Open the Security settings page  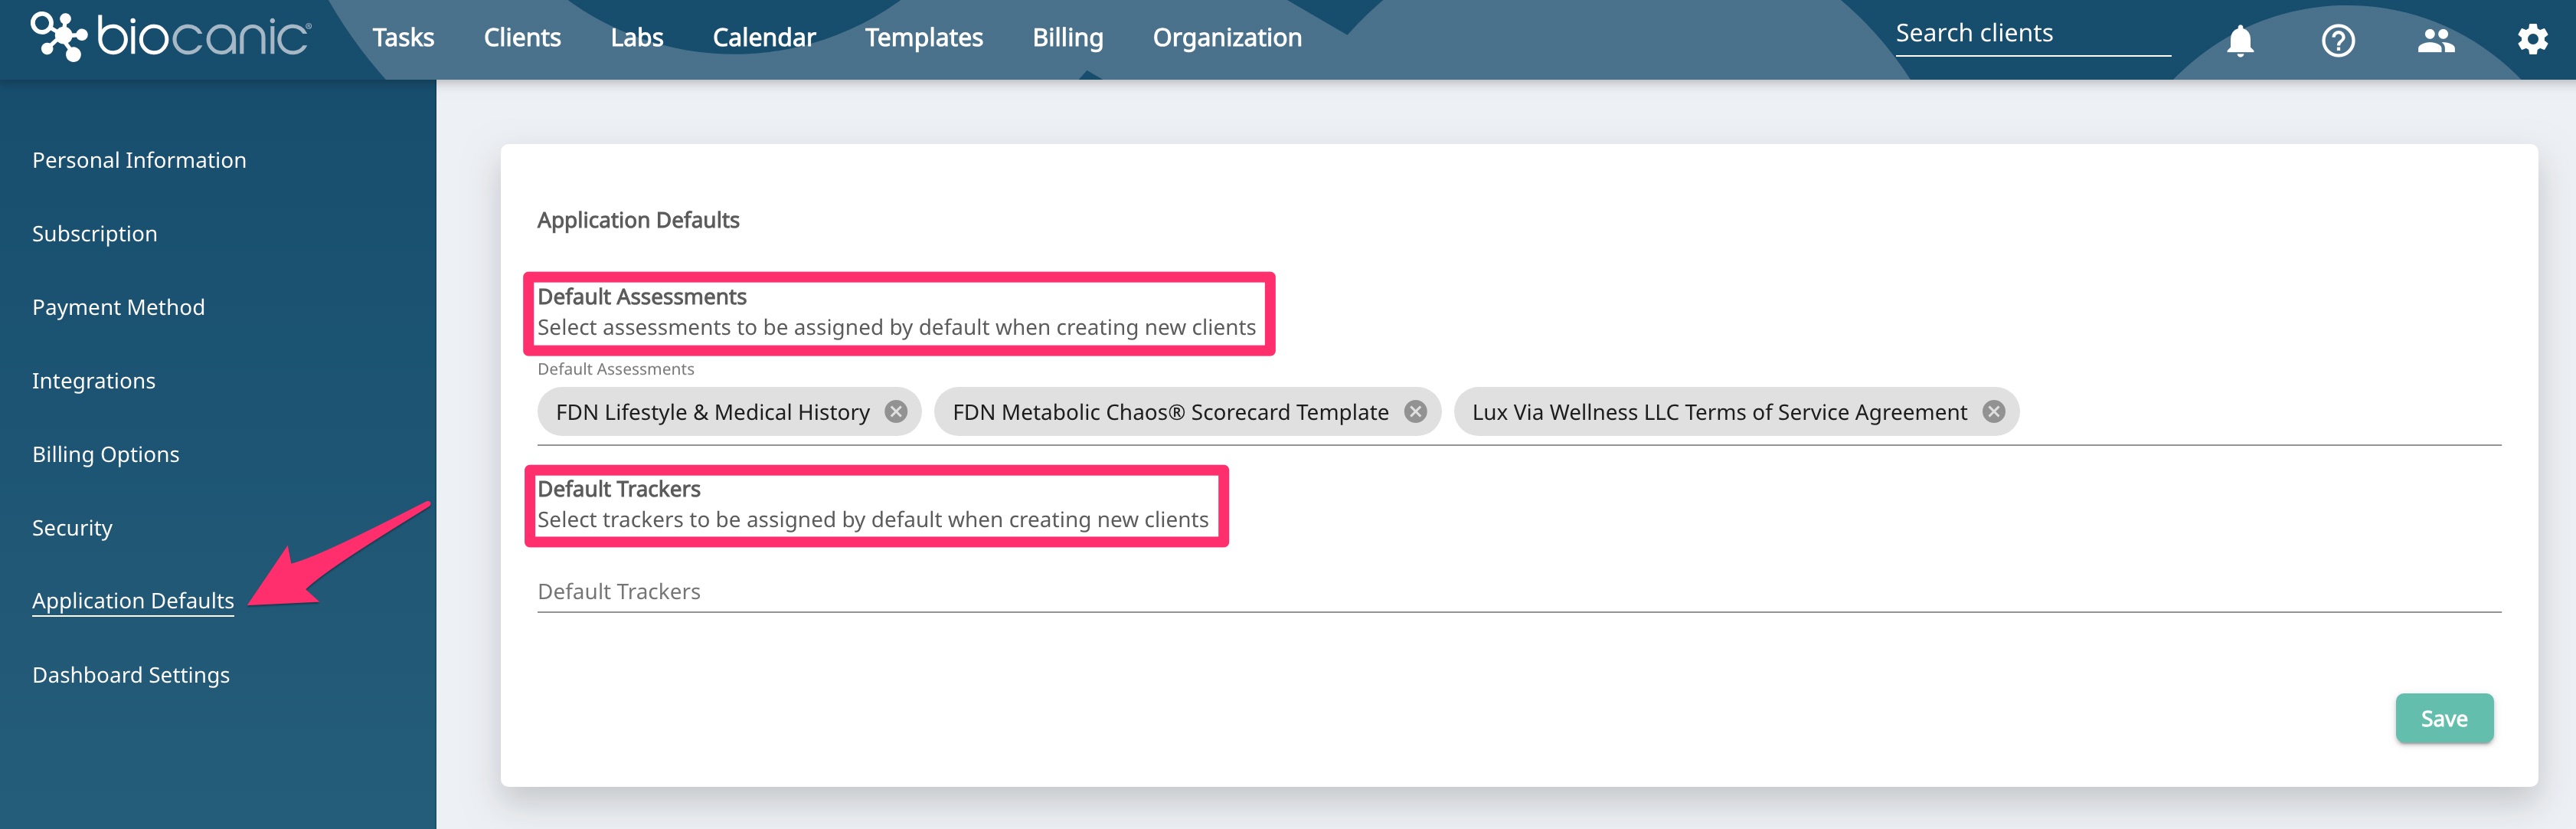(x=71, y=527)
